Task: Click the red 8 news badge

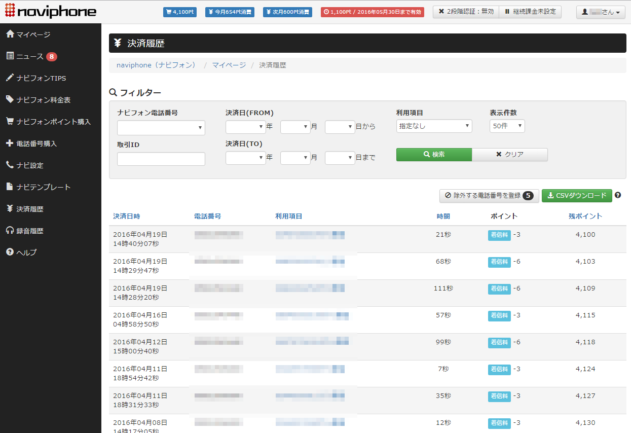Action: [x=52, y=57]
